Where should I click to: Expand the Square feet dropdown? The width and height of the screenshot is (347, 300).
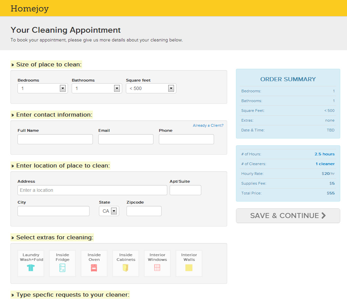(151, 88)
